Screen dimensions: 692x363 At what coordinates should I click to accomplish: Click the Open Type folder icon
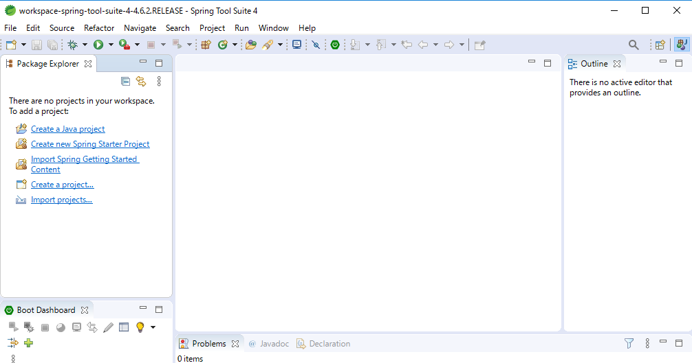point(251,45)
